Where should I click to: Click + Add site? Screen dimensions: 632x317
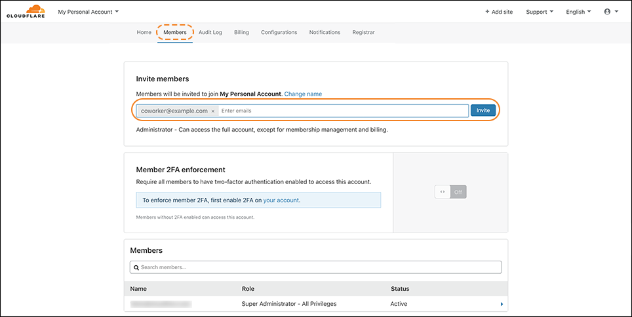499,12
